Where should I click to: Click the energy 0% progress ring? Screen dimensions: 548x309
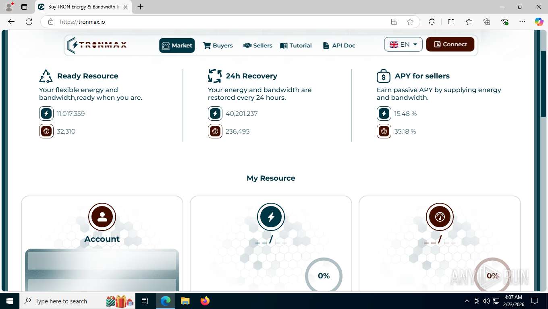click(324, 275)
